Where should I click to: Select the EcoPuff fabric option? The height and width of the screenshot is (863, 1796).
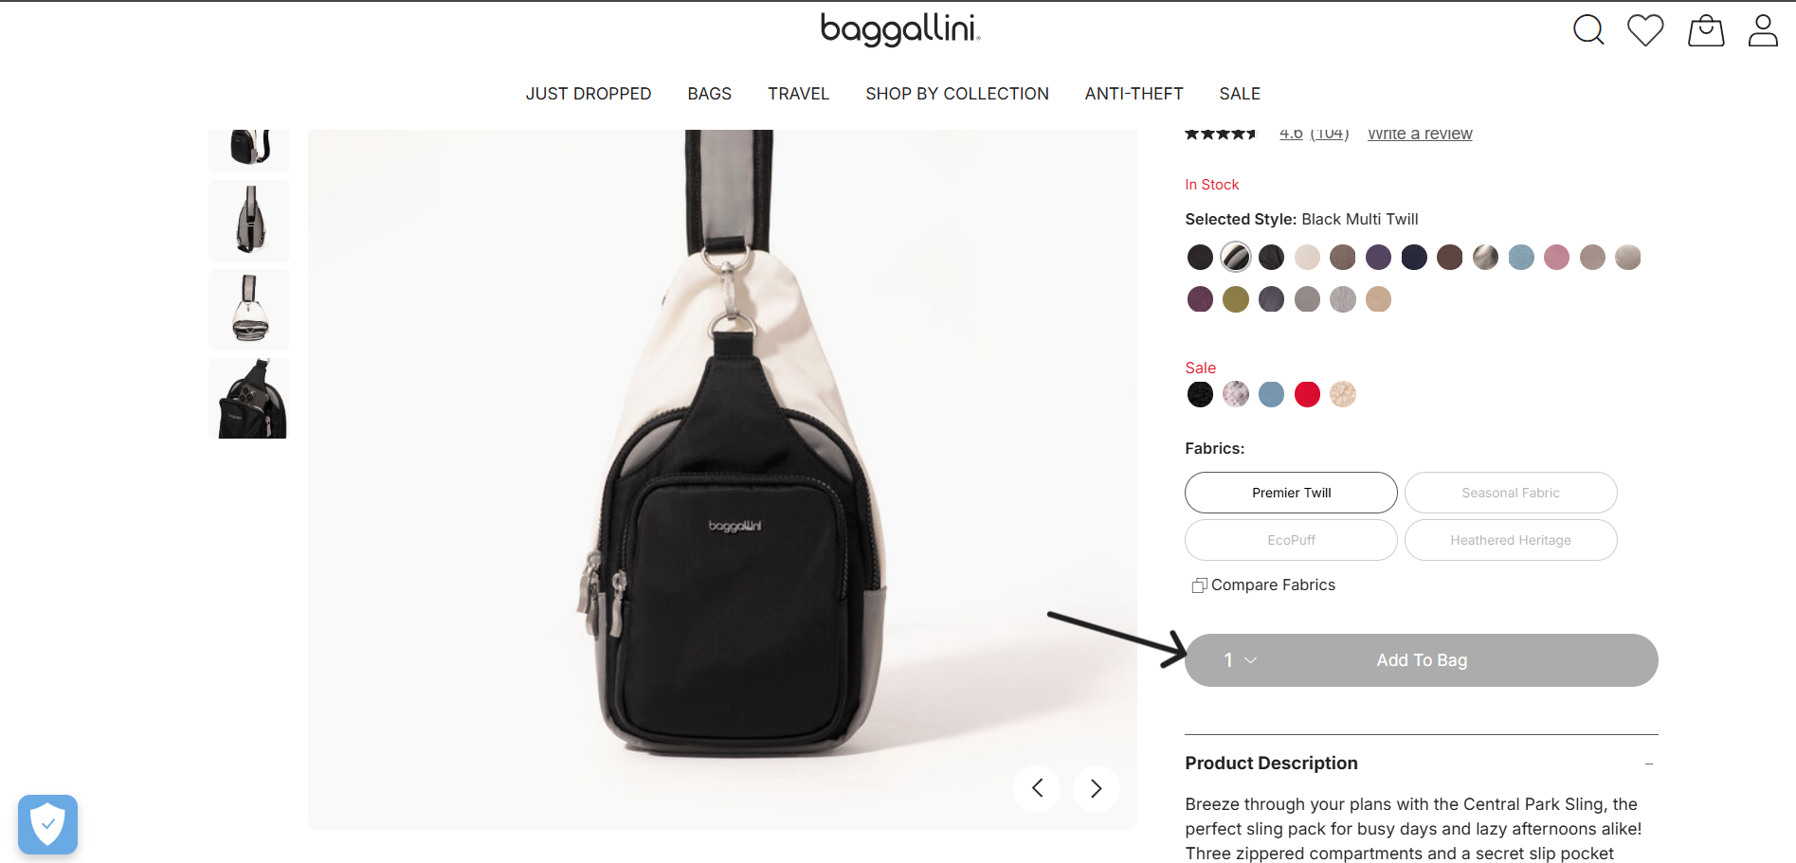point(1291,540)
